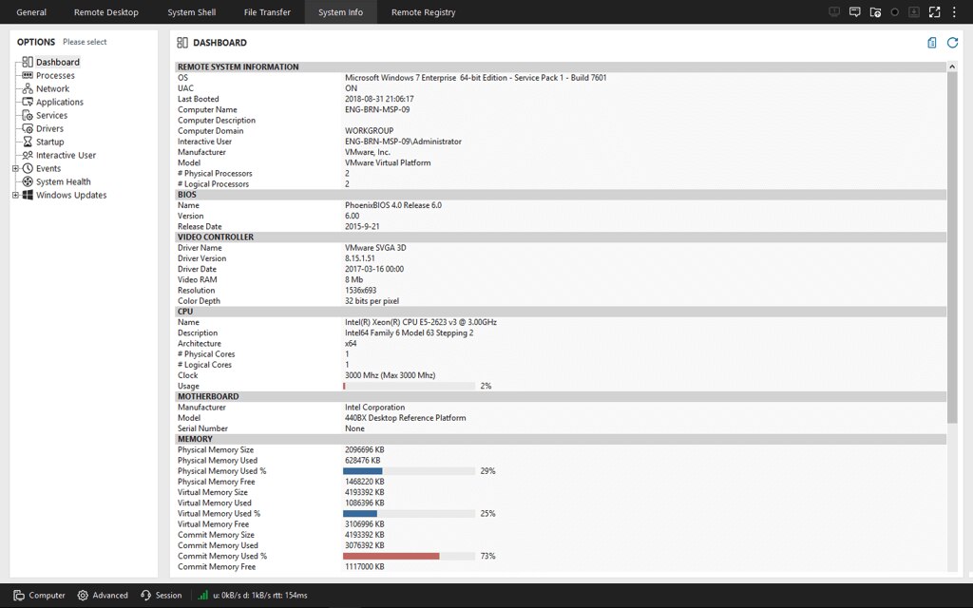Open Advanced settings via the gear icon
Screen dimensions: 973x608
tap(84, 595)
